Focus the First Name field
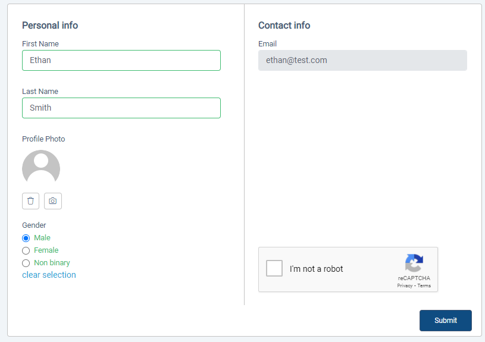Image resolution: width=485 pixels, height=342 pixels. [121, 60]
